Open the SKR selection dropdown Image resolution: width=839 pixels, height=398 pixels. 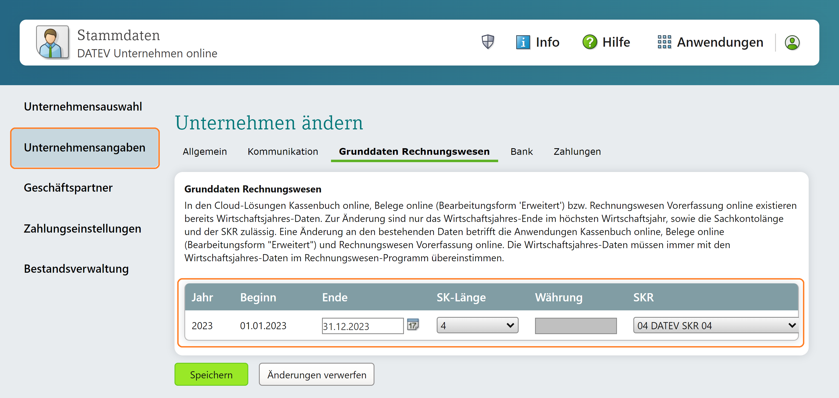click(715, 325)
